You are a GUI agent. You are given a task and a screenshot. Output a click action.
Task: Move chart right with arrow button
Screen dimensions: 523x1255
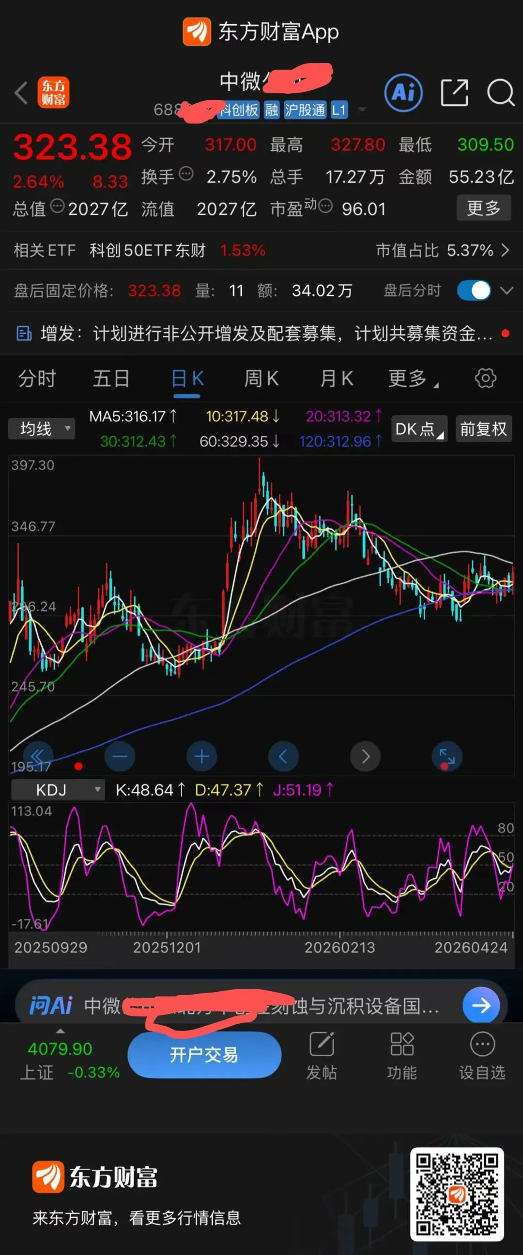coord(365,756)
